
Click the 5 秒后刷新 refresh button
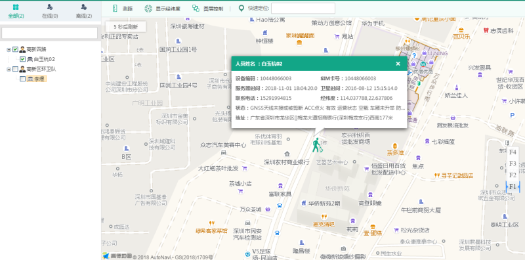pos(125,27)
